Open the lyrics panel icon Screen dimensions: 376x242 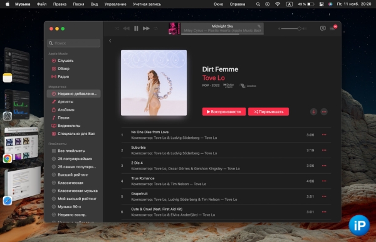[323, 29]
